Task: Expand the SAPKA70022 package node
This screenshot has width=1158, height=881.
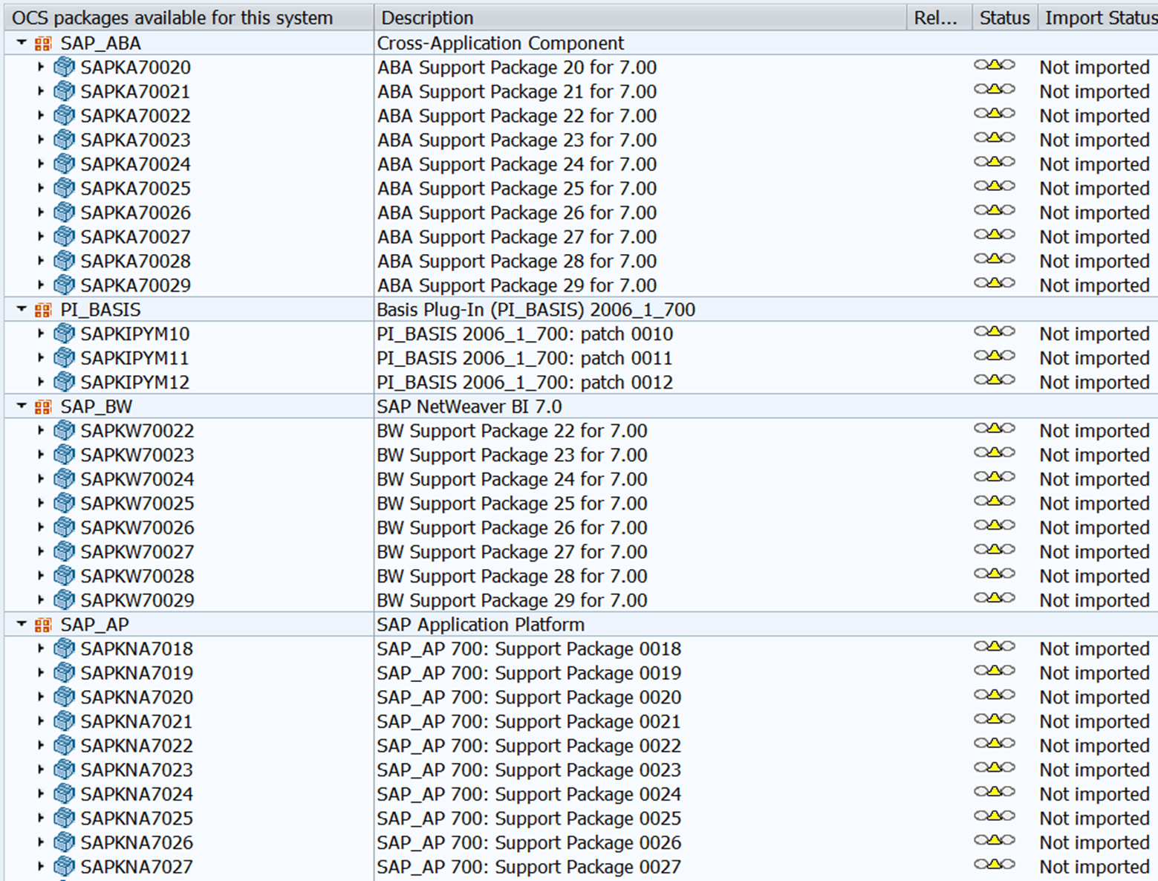Action: pos(41,115)
